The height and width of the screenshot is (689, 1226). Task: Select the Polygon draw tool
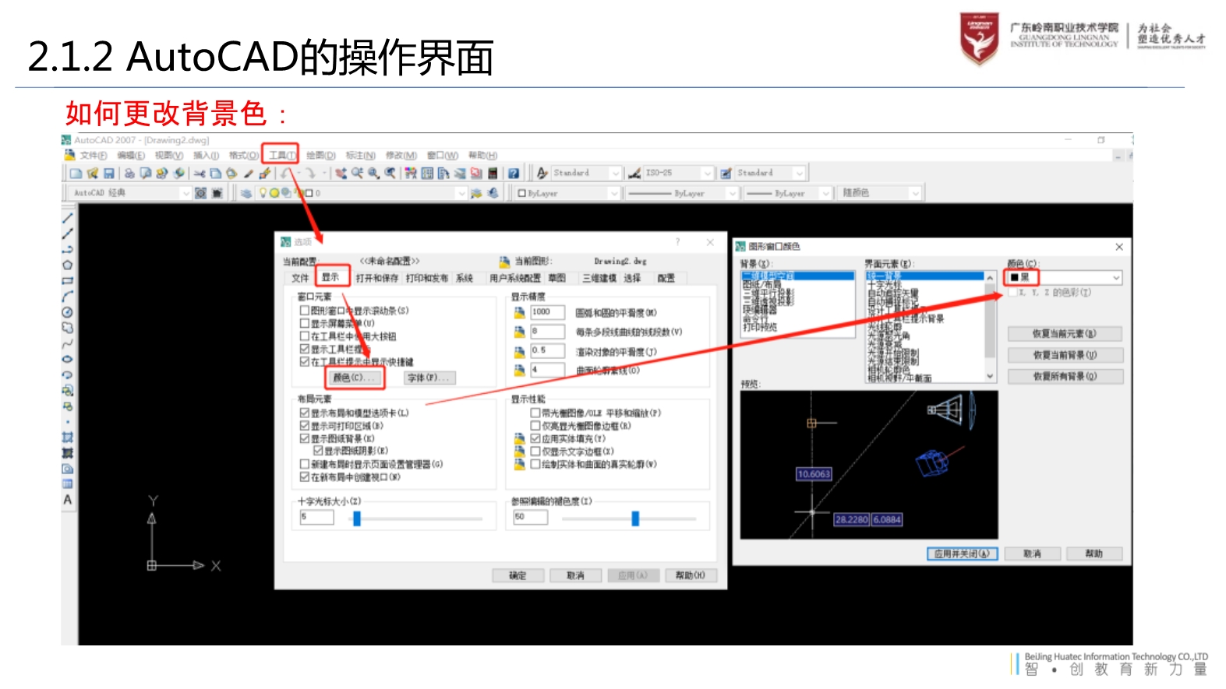[x=68, y=265]
